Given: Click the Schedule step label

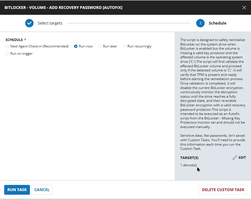Looking at the screenshot, I should pos(217,23).
